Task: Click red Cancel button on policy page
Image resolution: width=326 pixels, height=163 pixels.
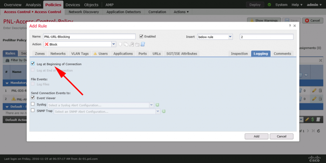Action: pos(312,20)
